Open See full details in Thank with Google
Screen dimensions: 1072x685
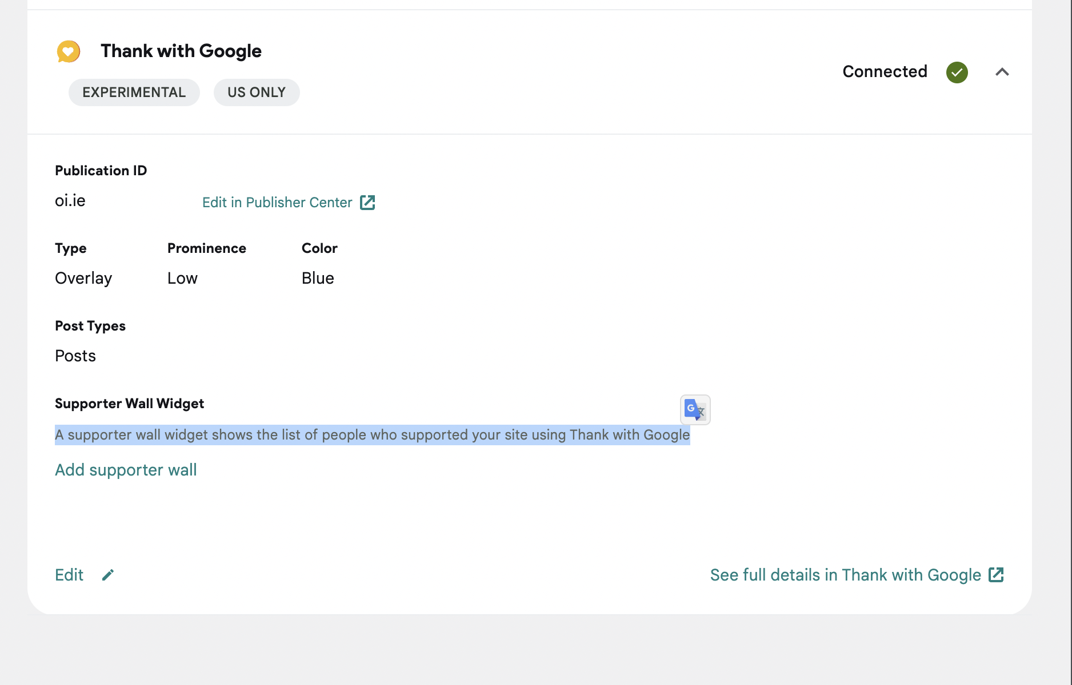click(x=857, y=575)
